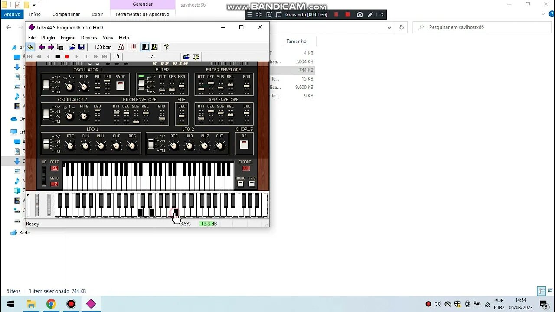Click the red exclamation marks panic icon

[133, 47]
